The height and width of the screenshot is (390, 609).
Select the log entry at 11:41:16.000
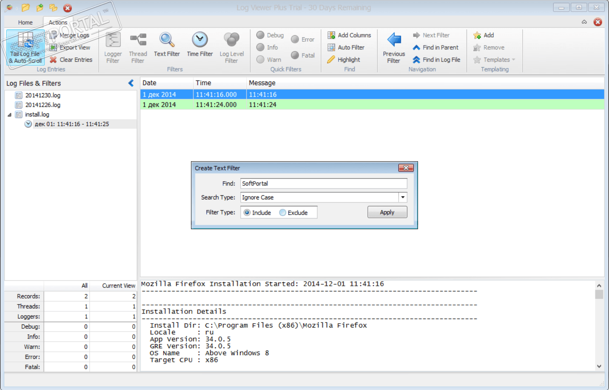(372, 94)
